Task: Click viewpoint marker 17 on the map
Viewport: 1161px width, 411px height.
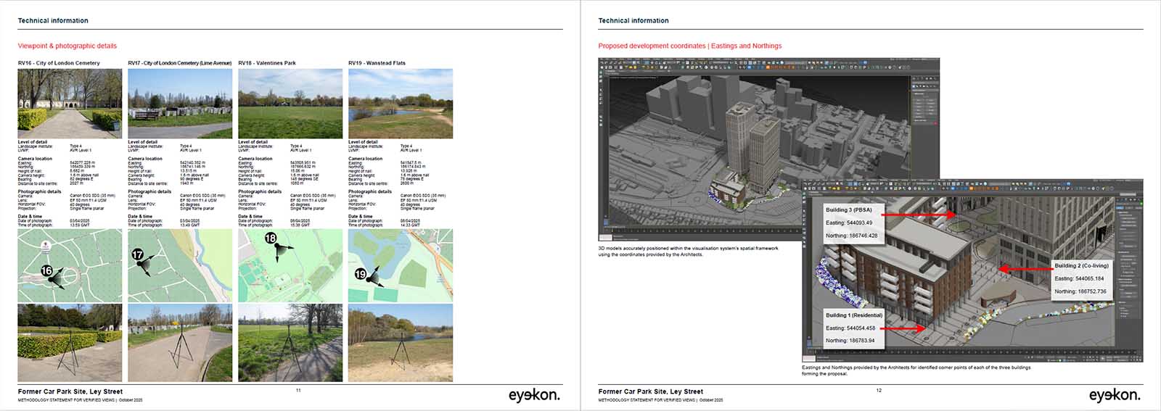Action: [x=138, y=255]
